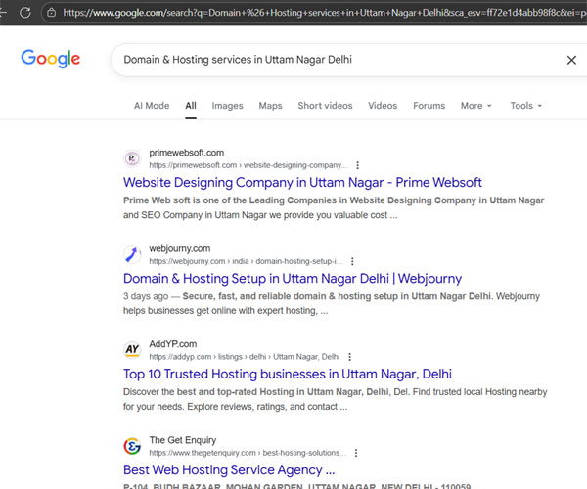Switch to the Maps tab
This screenshot has height=489, width=587.
click(270, 106)
